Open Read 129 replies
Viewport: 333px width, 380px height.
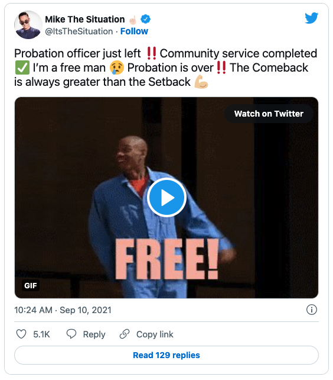coord(166,355)
